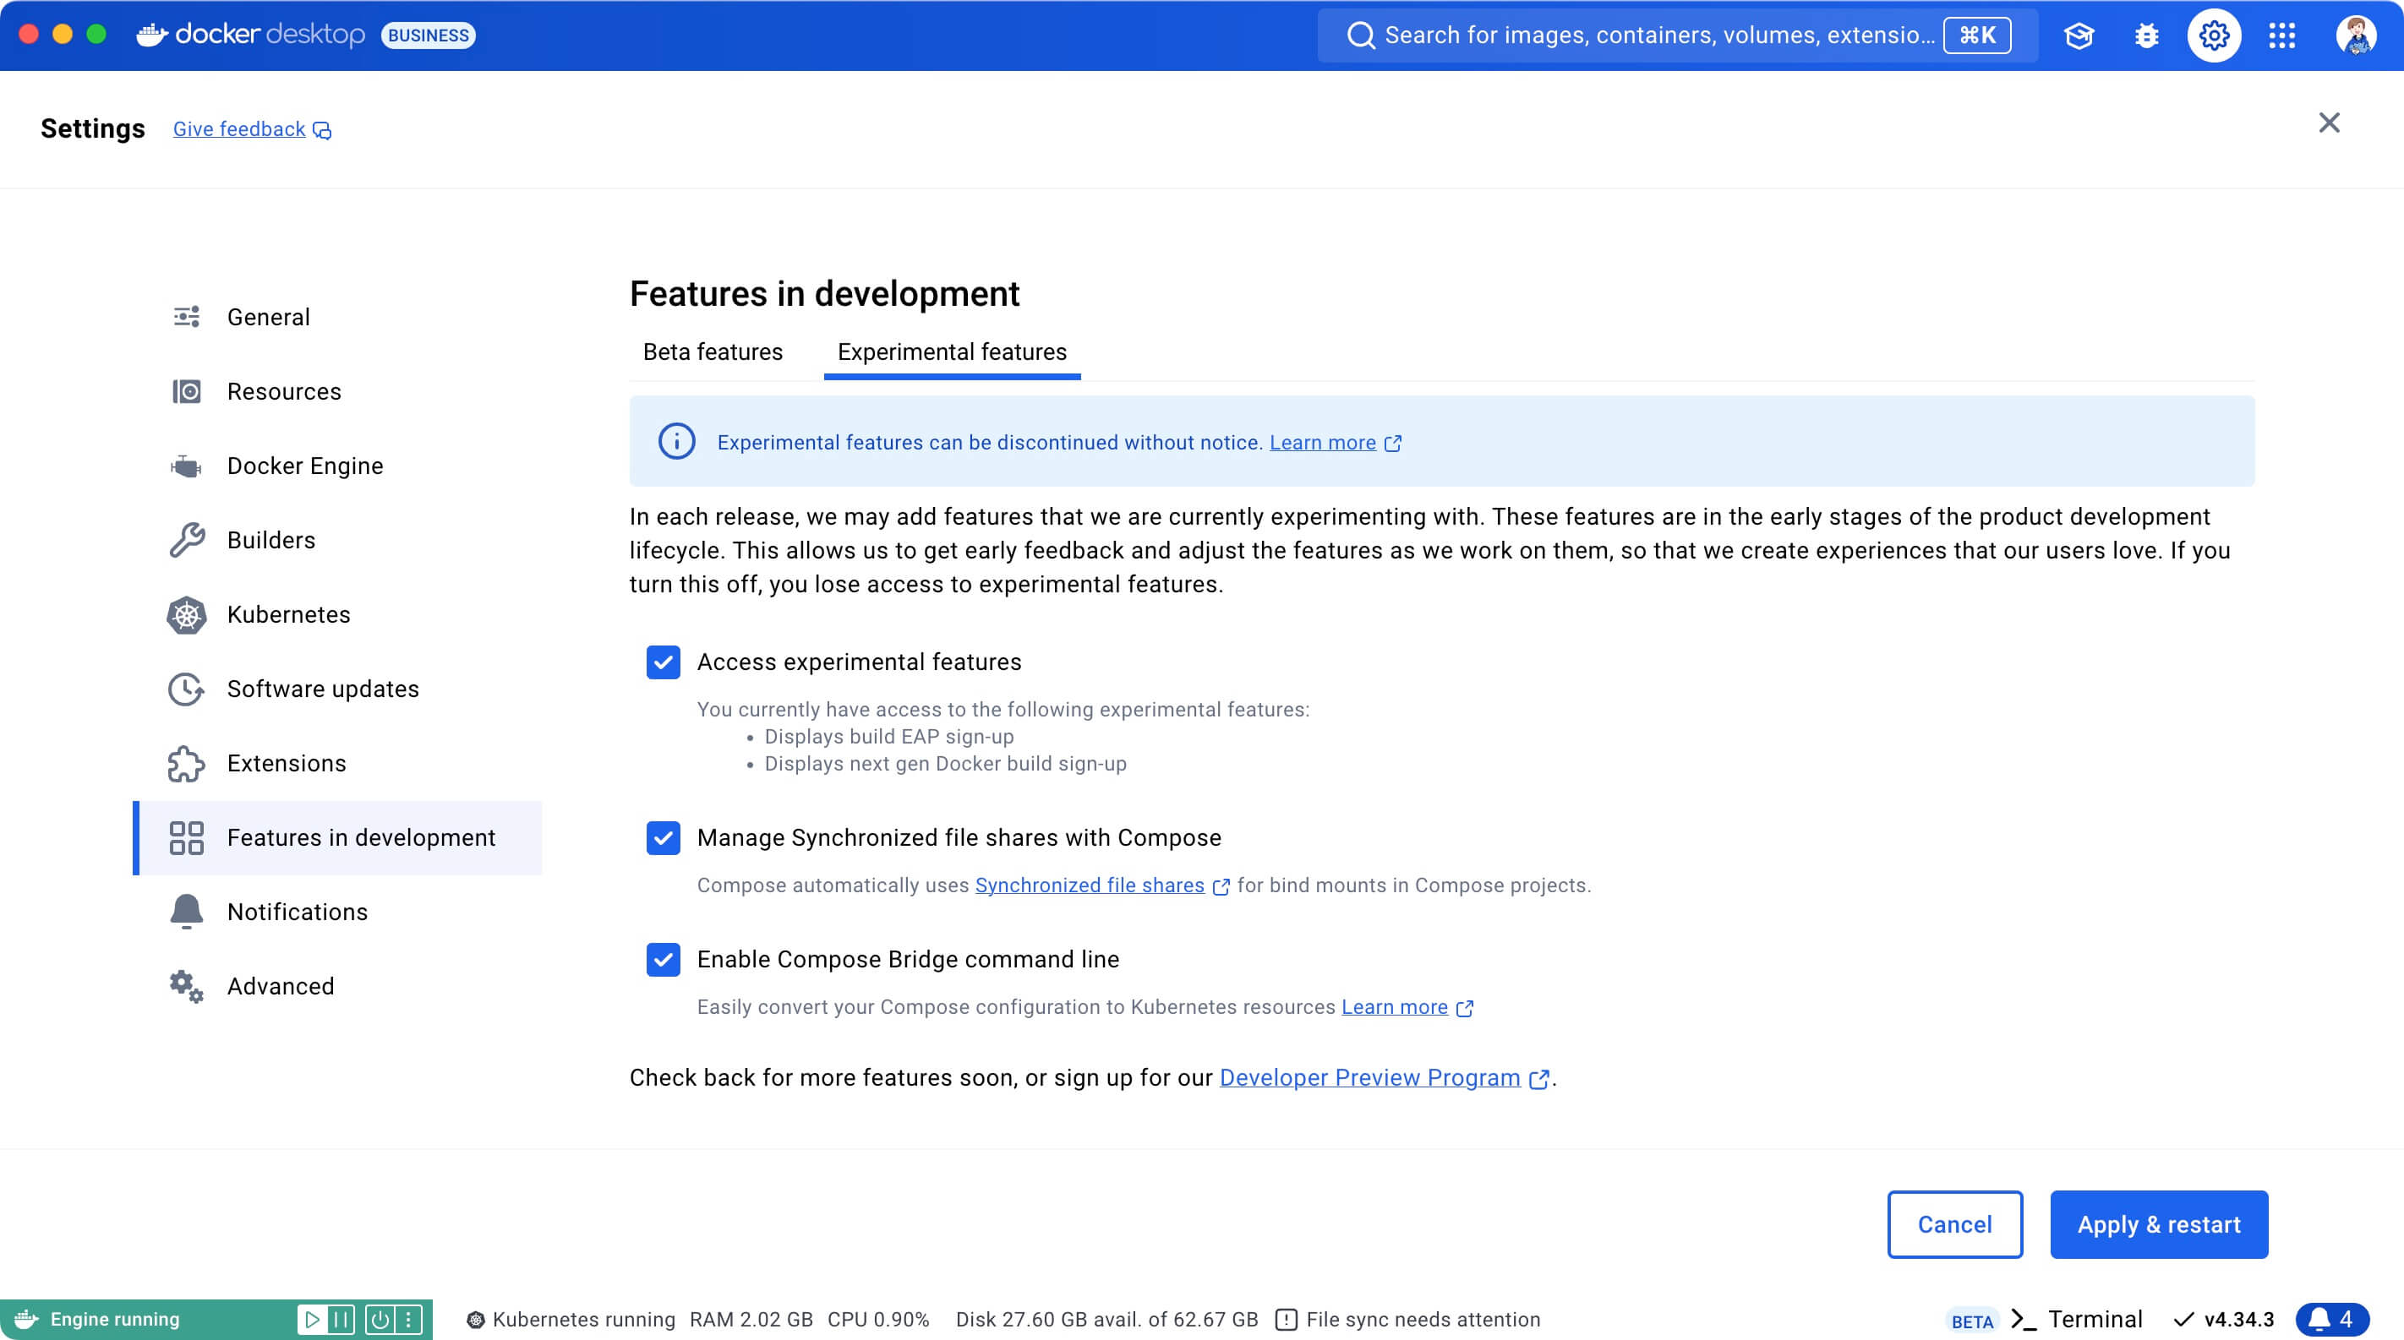This screenshot has width=2404, height=1340.
Task: Click the info icon in the banner
Action: point(676,441)
